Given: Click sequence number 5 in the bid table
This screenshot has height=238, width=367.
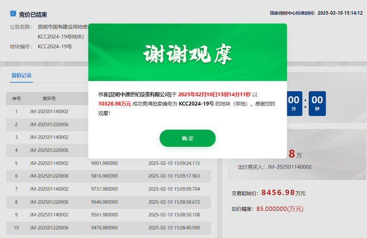Looking at the screenshot, I should click(16, 163).
